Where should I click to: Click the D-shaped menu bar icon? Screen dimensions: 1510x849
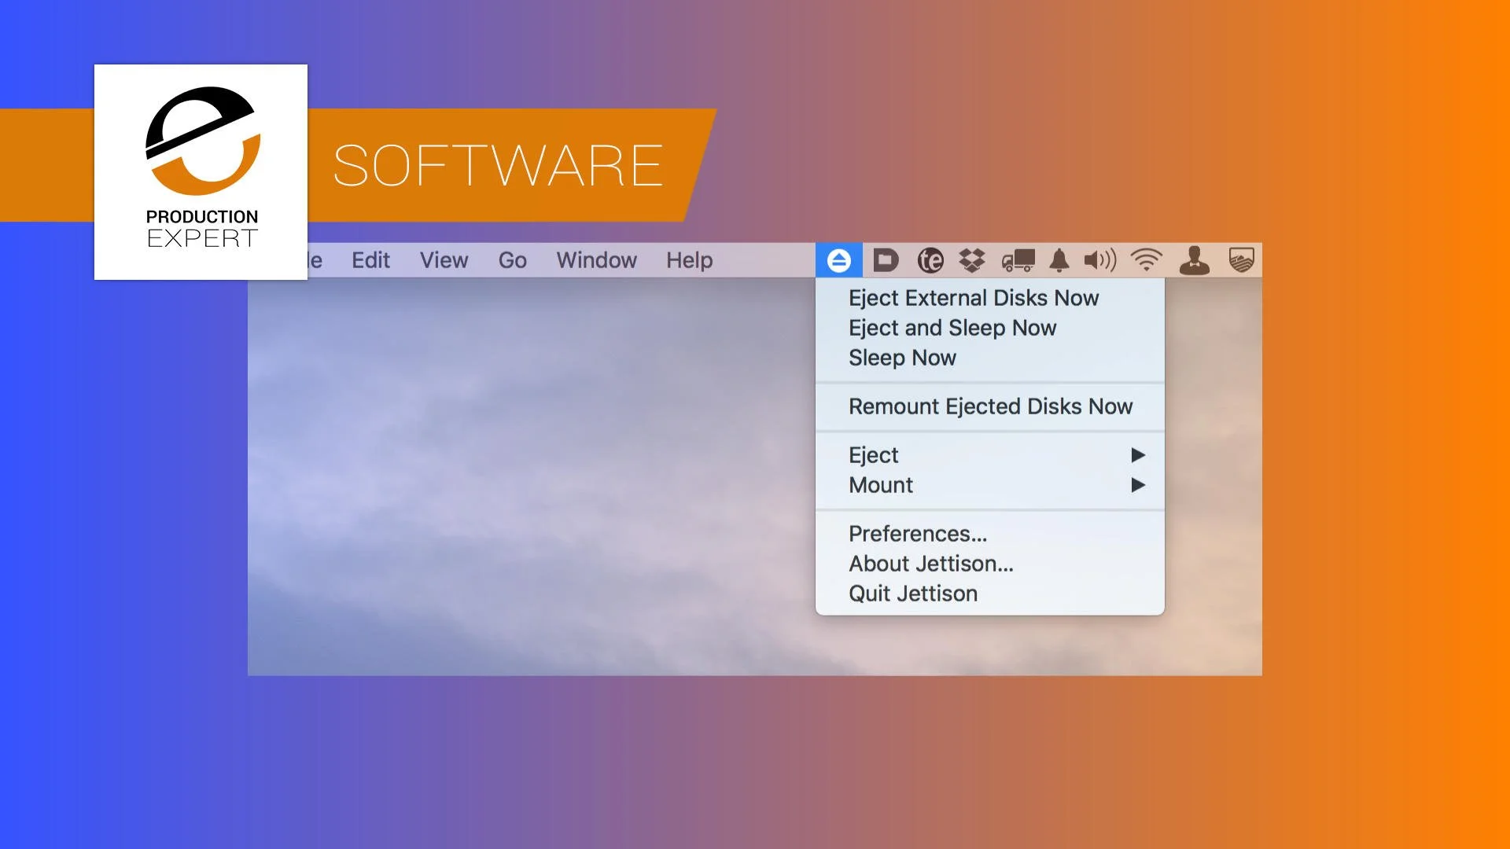(886, 259)
